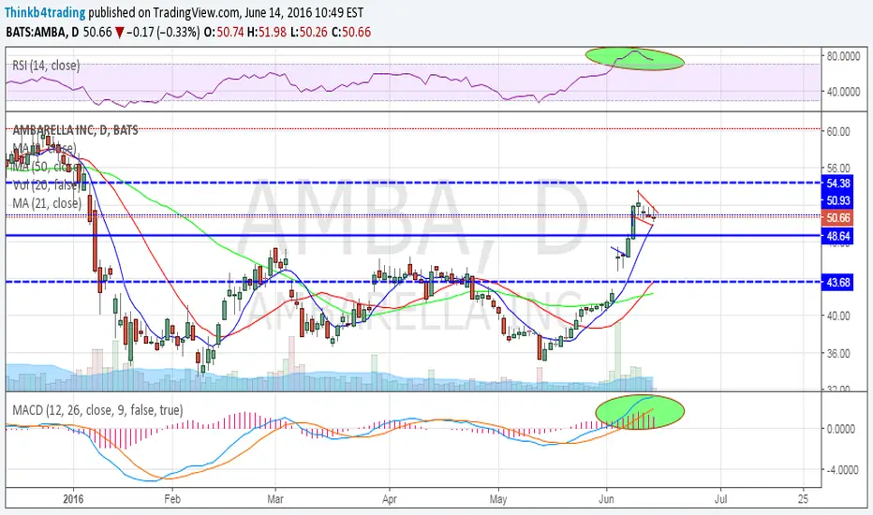Click the Feb date axis label
873x515 pixels.
(x=172, y=499)
